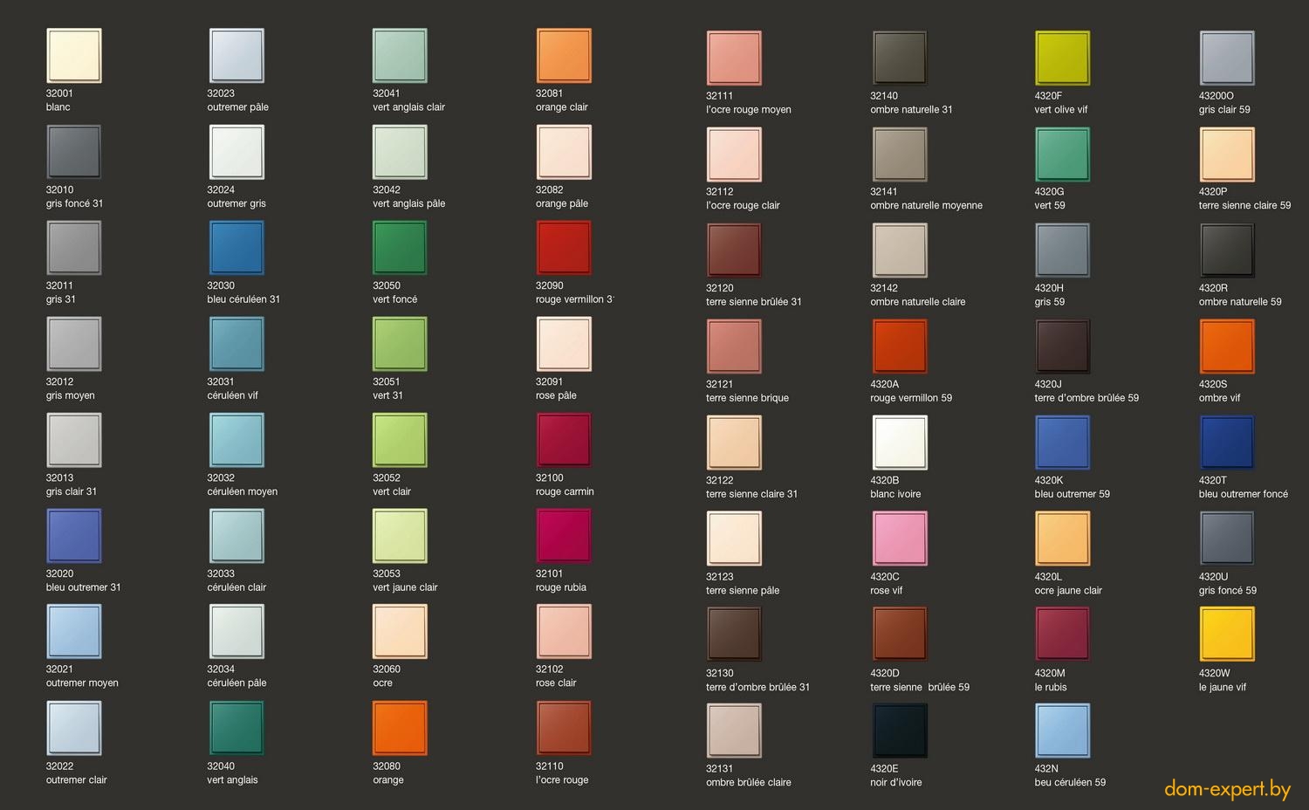Select the 4320W le jaune vif swatch
This screenshot has width=1309, height=810.
(1227, 635)
